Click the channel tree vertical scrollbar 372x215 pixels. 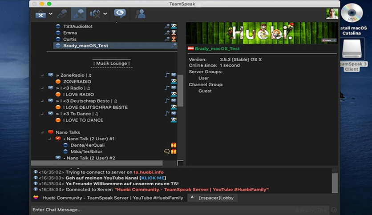[x=180, y=91]
